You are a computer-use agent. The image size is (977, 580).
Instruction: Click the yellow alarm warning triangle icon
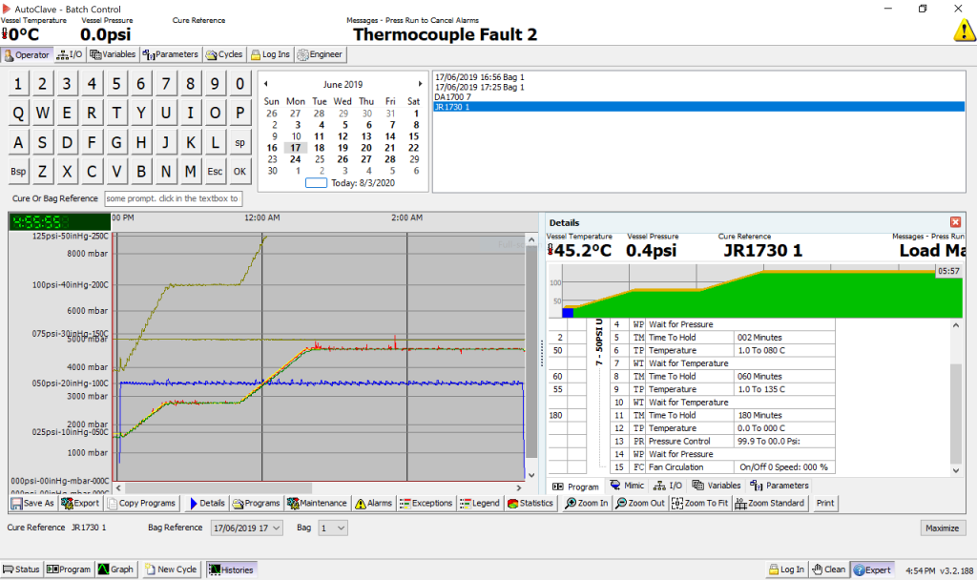click(x=964, y=30)
